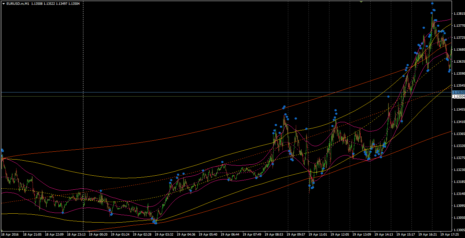The width and height of the screenshot is (465, 238).
Task: Click the 18 Apr 23:13 time label
Action: pyautogui.click(x=77, y=235)
